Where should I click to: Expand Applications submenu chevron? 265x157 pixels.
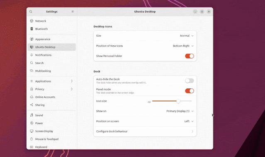tap(72, 81)
